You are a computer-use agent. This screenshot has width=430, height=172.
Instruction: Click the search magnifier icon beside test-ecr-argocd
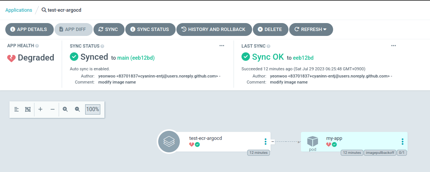(44, 10)
